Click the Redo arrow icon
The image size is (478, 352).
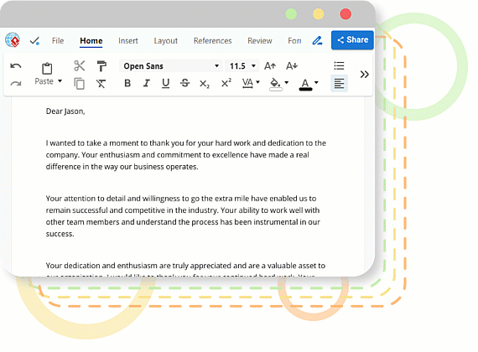coord(16,83)
